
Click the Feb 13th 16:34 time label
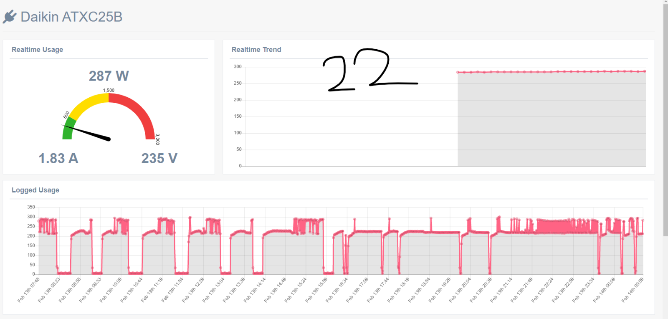click(x=337, y=290)
